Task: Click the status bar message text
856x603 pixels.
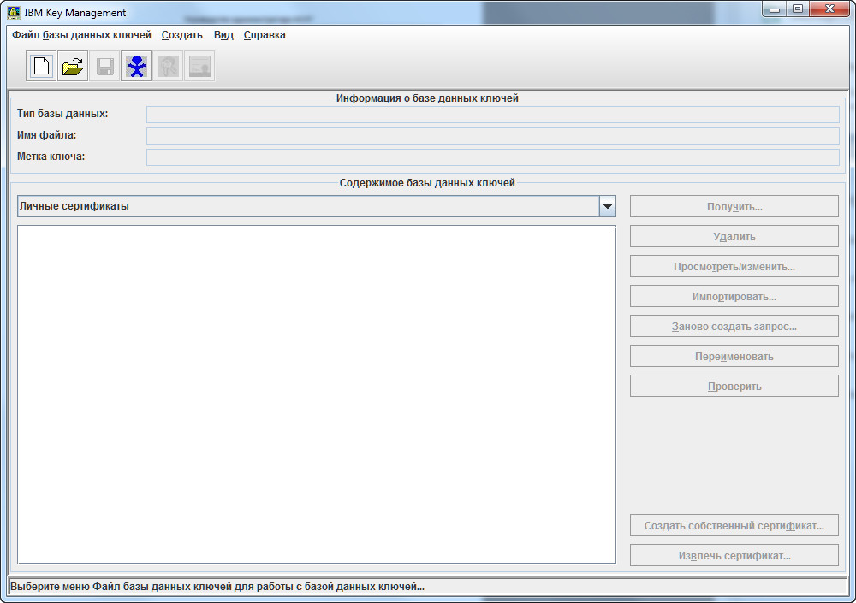Action: (217, 587)
